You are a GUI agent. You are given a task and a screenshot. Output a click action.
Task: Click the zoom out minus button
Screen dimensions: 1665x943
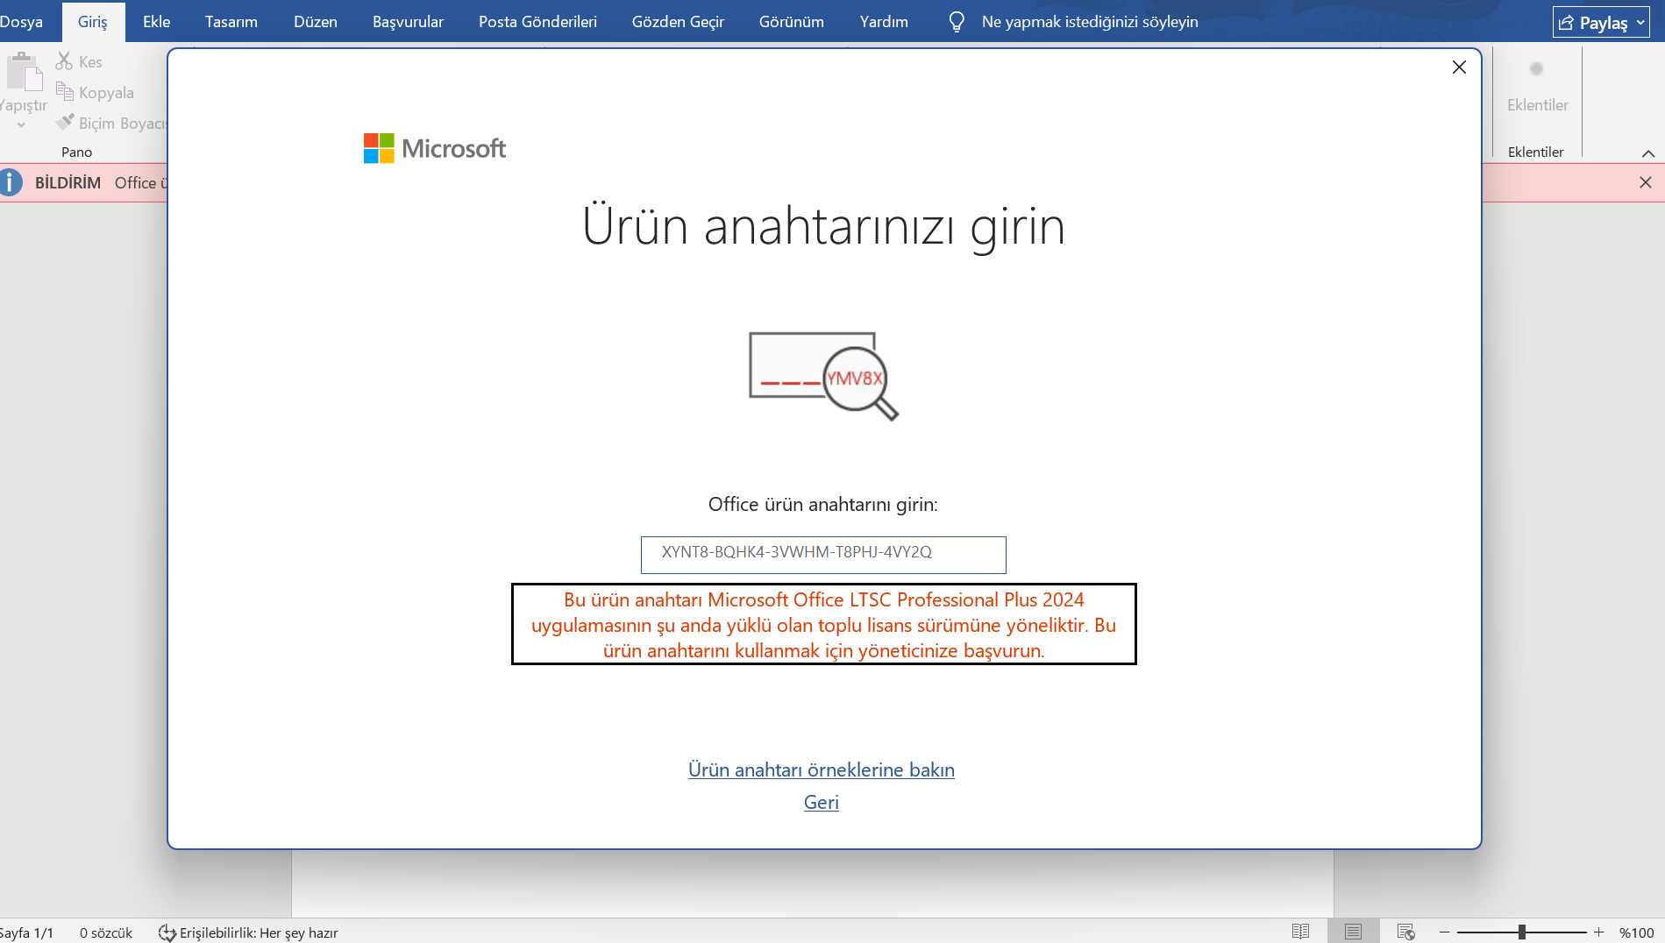[1444, 932]
